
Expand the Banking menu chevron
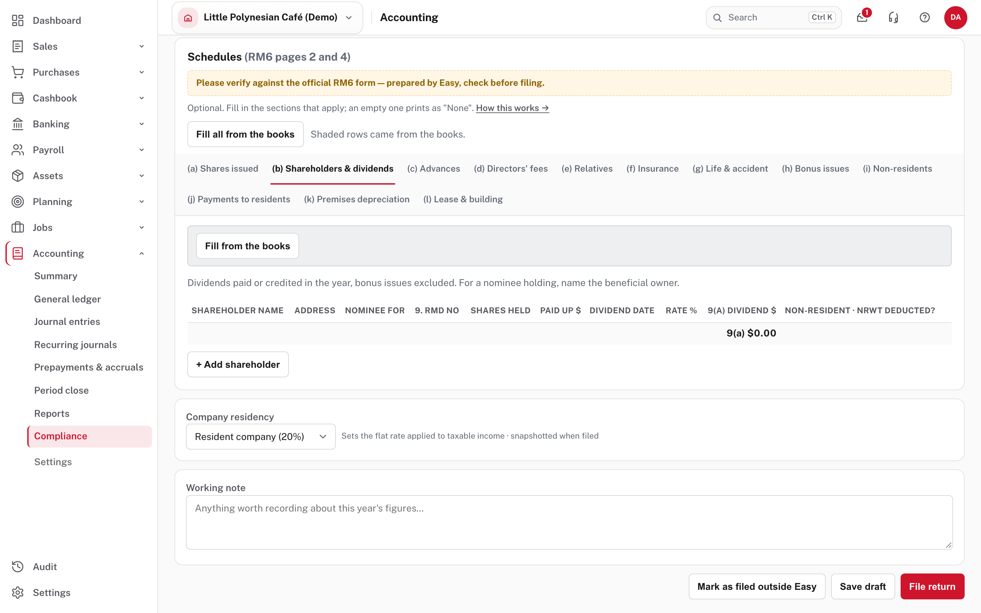141,124
